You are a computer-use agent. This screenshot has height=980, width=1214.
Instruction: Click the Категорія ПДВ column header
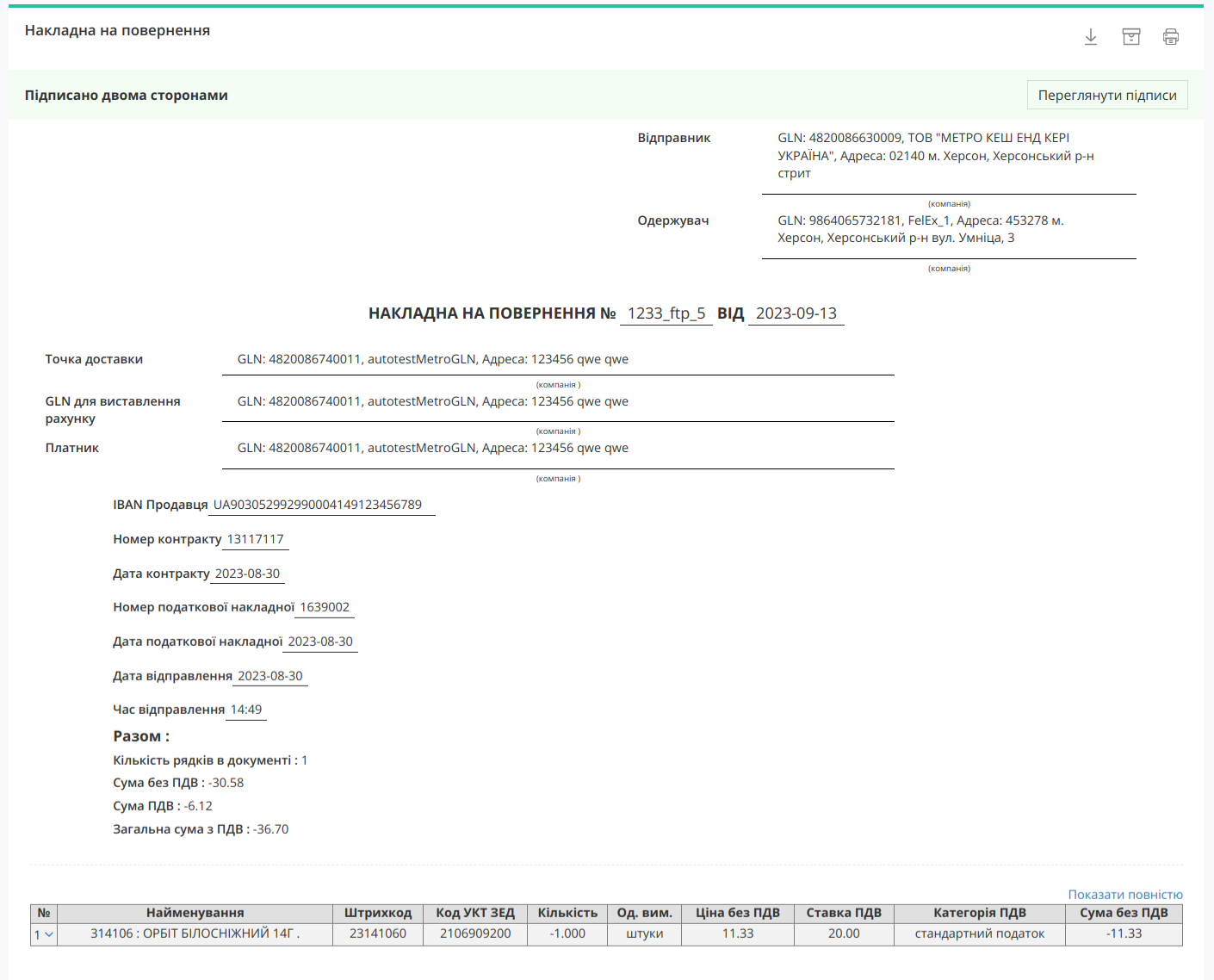[x=980, y=913]
